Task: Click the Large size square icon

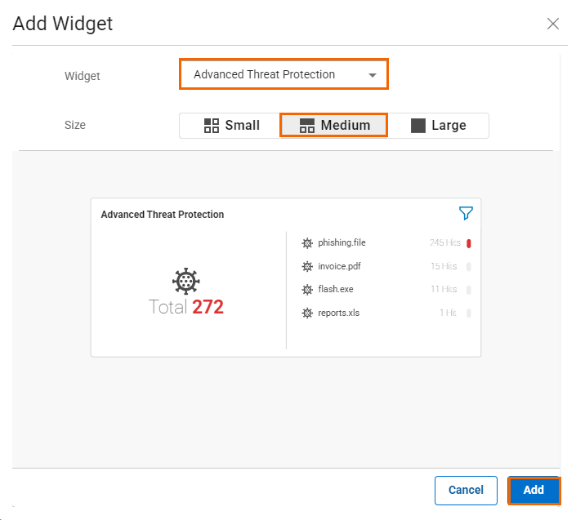Action: (418, 126)
